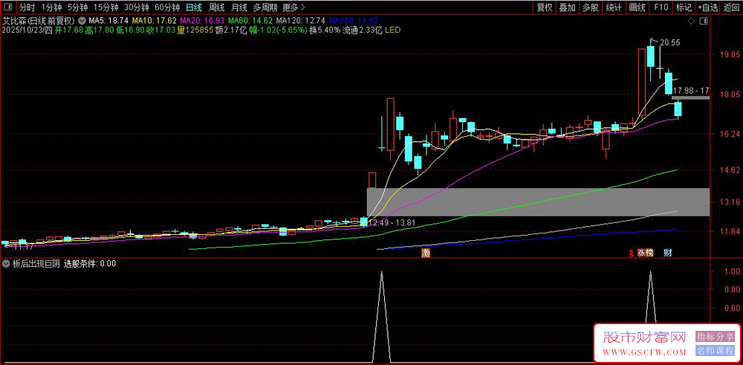Click the date 2025/10/23/四
Screen dimensions: 743x365
coord(27,30)
